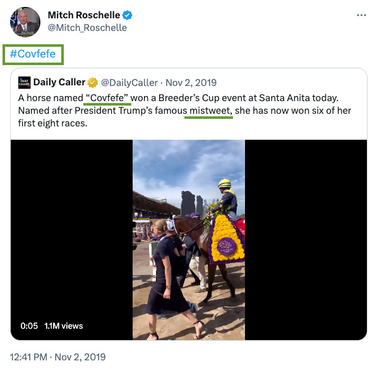Screen dimensions: 377x373
Task: Click the black area left of the video
Action: [71, 240]
